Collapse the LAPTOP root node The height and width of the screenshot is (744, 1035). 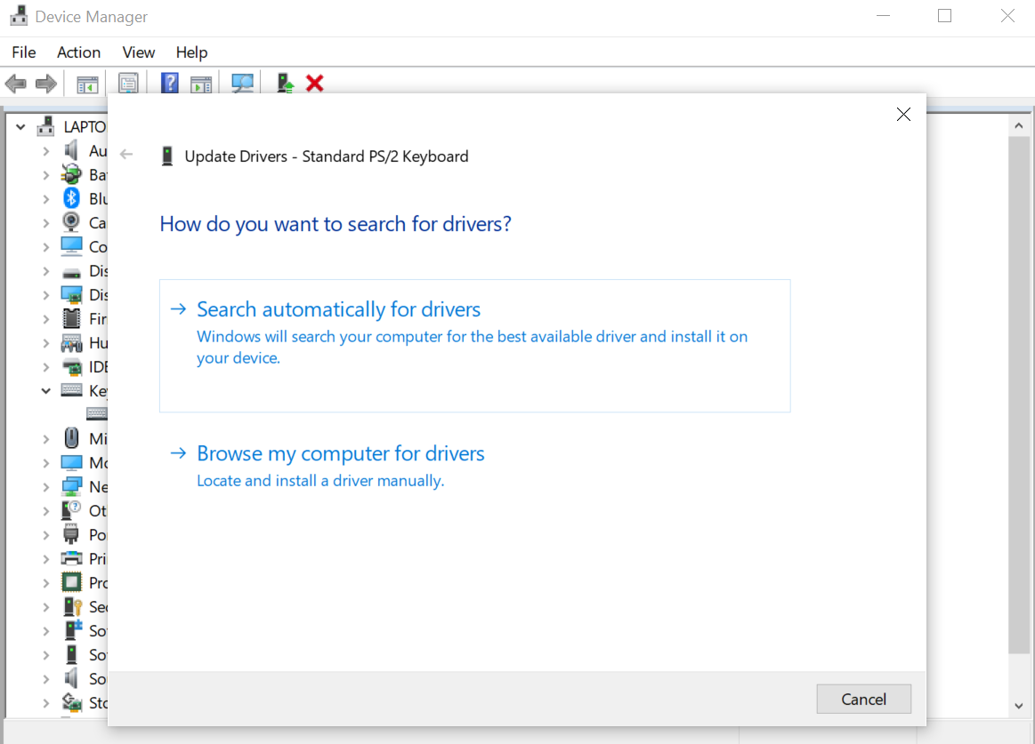[x=20, y=126]
